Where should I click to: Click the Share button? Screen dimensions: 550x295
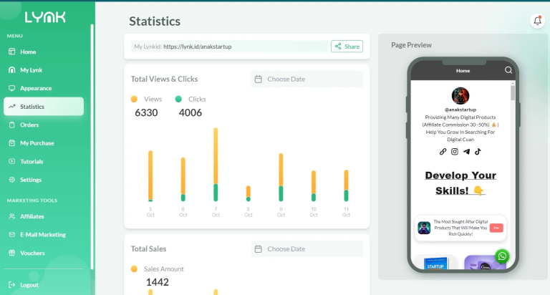click(x=347, y=47)
